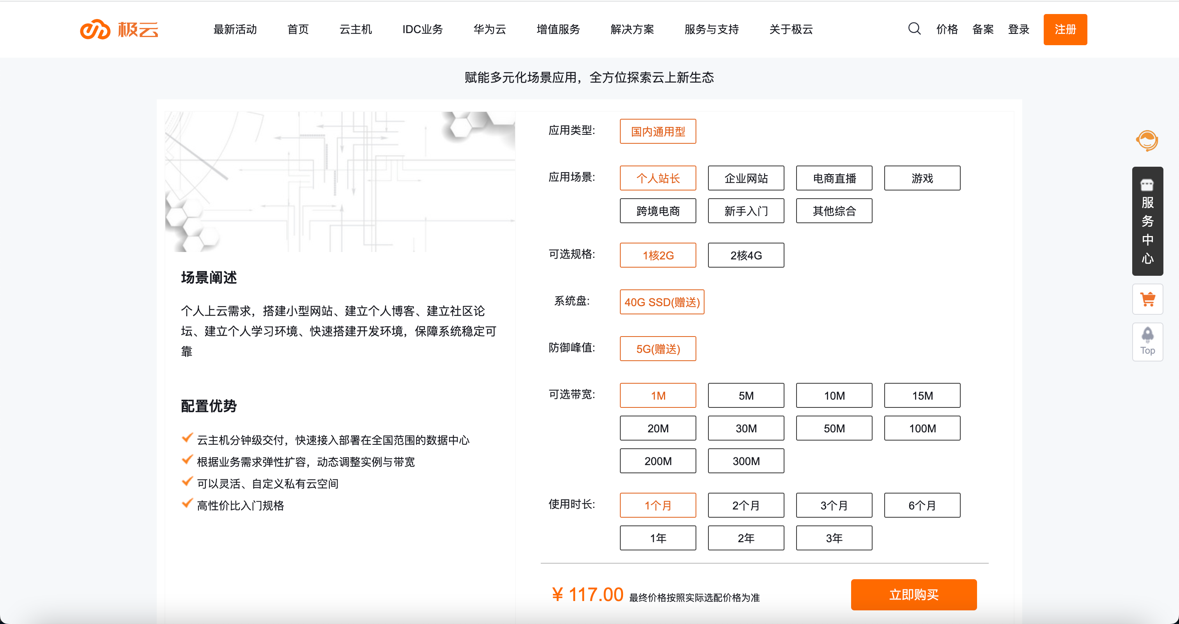Screen dimensions: 1179x624
Task: Click the search magnifier icon
Action: (914, 29)
